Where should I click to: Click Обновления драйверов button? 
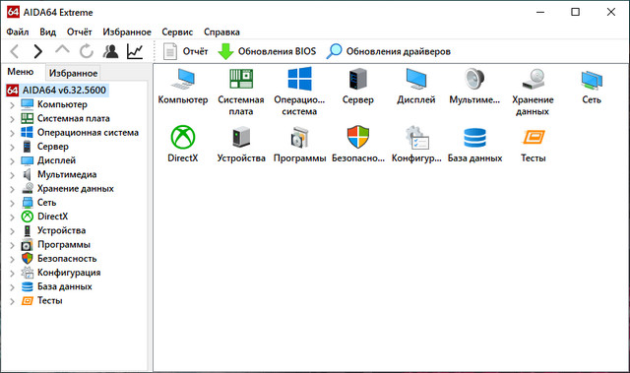[x=389, y=51]
